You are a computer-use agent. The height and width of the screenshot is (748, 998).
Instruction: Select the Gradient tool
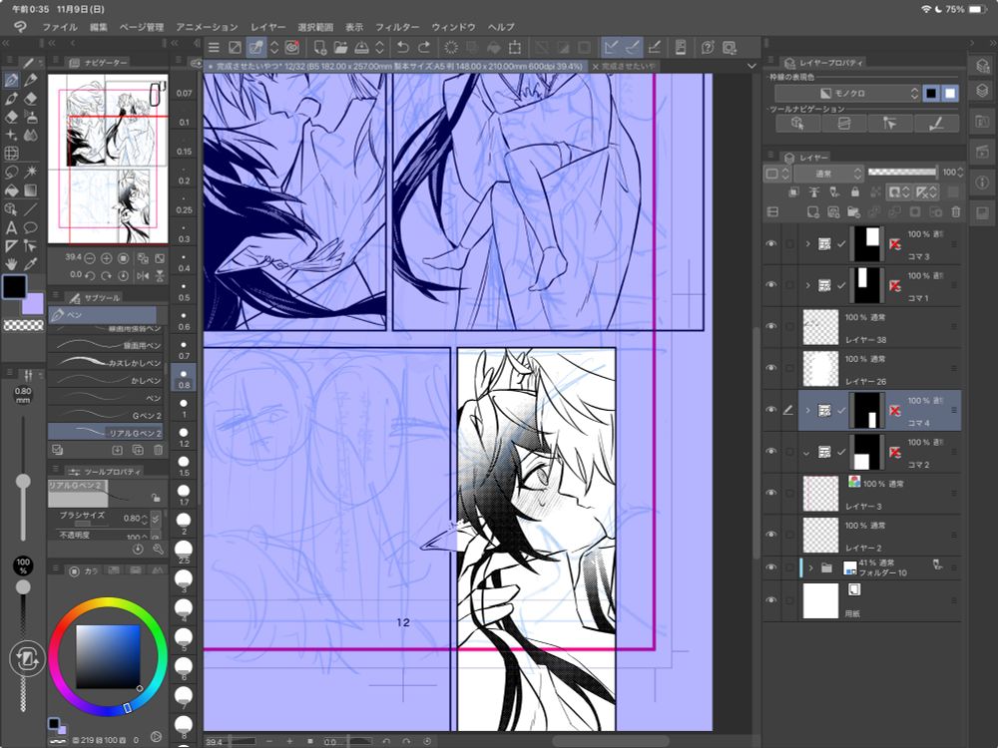(30, 190)
